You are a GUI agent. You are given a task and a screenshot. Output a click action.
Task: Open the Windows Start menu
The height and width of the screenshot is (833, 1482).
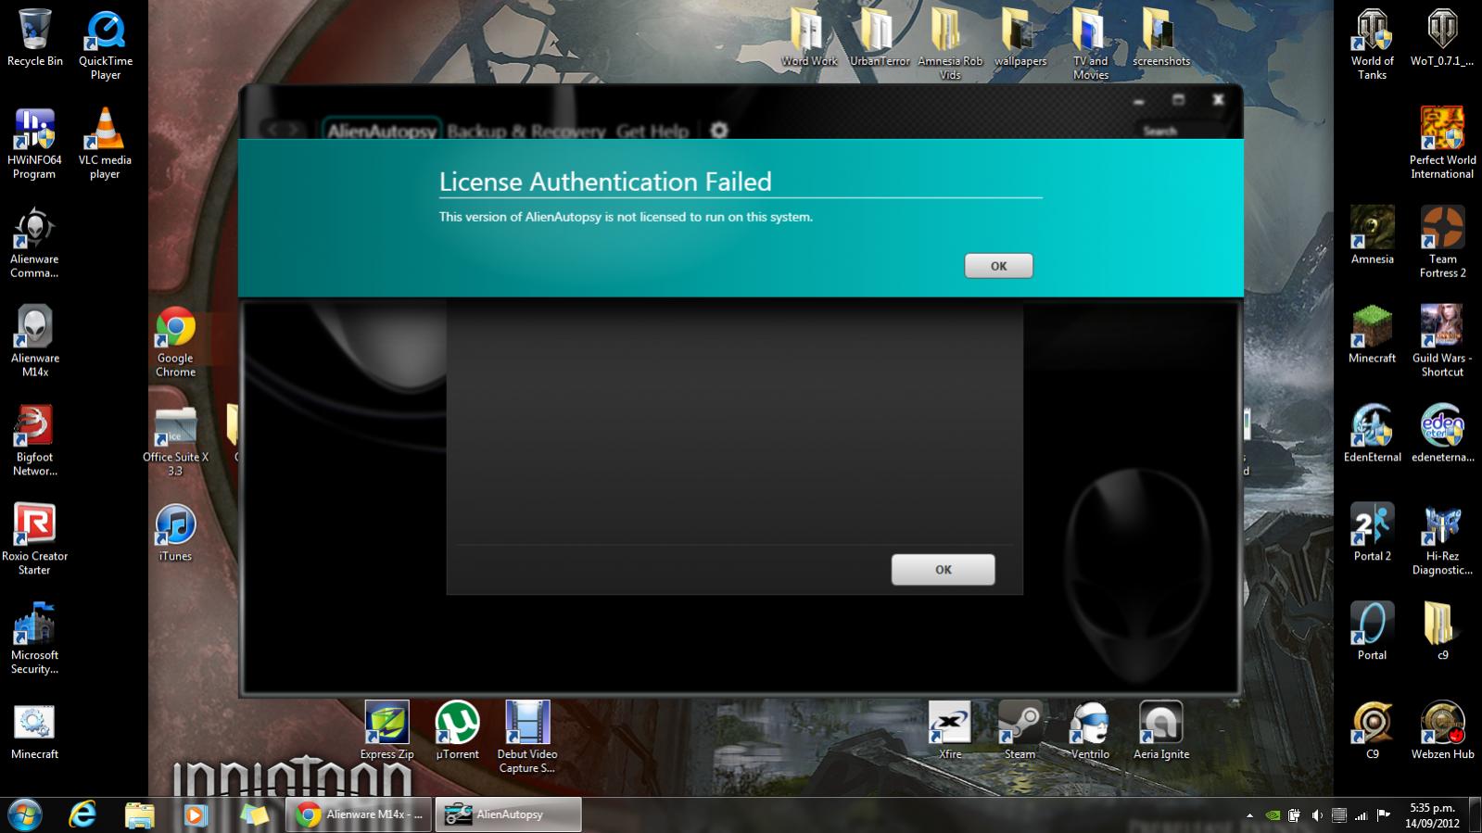tap(25, 814)
